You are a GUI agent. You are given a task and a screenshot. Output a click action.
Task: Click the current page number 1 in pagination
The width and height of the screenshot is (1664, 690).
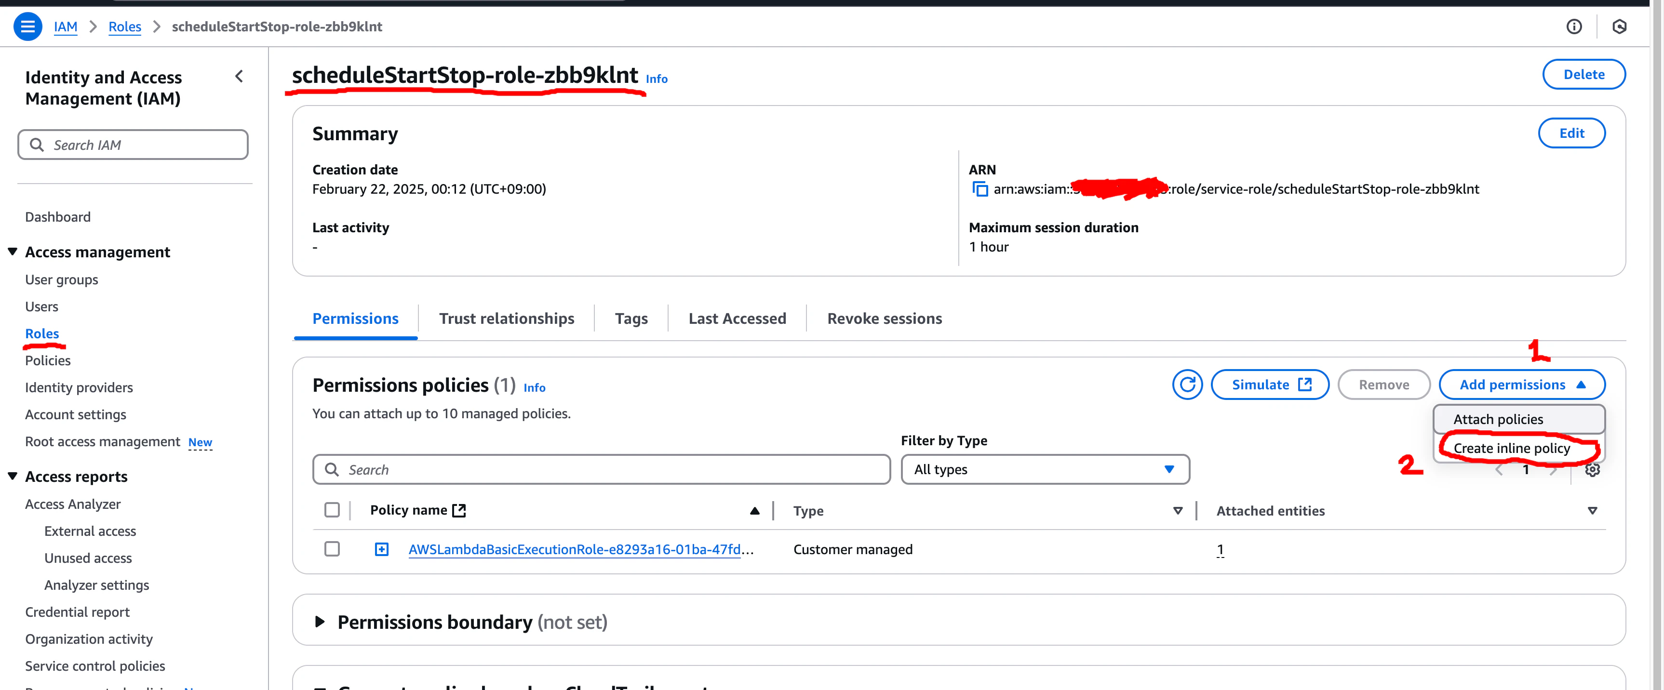coord(1526,469)
